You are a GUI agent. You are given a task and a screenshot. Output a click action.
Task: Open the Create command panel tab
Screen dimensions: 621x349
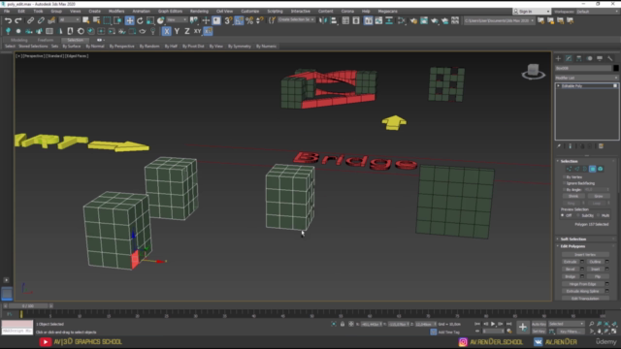coord(559,58)
